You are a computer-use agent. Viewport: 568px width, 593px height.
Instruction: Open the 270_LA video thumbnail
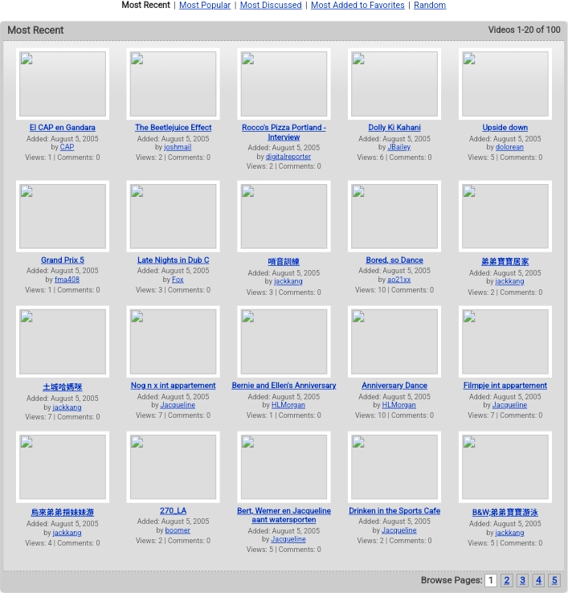tap(174, 467)
